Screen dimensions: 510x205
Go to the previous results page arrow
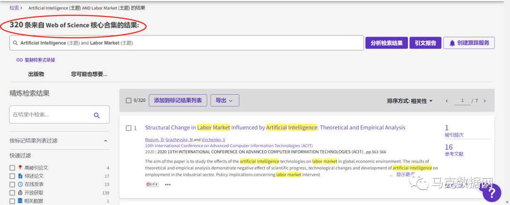click(x=447, y=101)
